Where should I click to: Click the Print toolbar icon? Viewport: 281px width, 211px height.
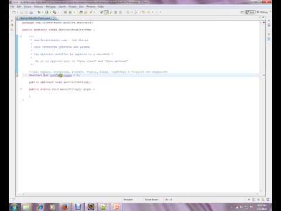[31, 12]
